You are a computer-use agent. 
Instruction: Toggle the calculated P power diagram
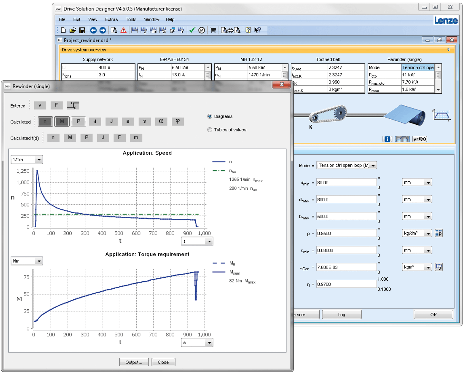coord(78,121)
